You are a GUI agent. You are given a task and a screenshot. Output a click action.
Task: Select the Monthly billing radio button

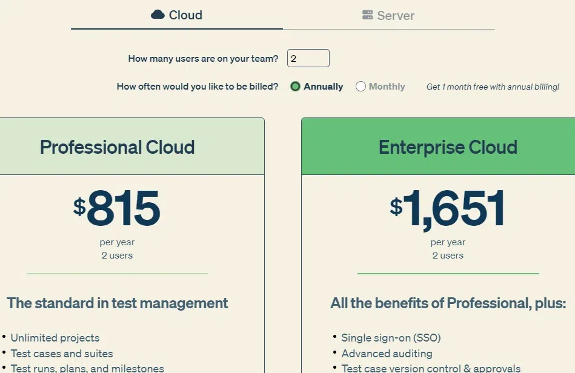click(x=361, y=87)
